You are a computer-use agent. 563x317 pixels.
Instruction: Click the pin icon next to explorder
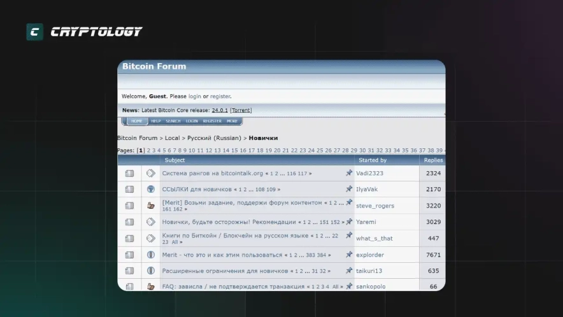click(349, 255)
